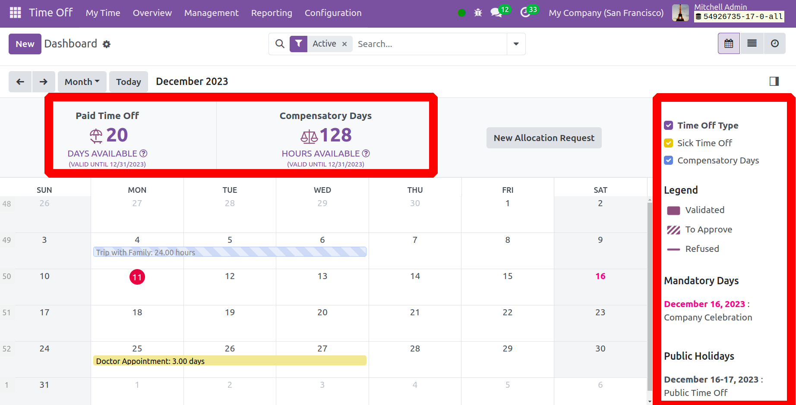Screen dimensions: 796x405
Task: Toggle the side panel icon
Action: [x=774, y=82]
